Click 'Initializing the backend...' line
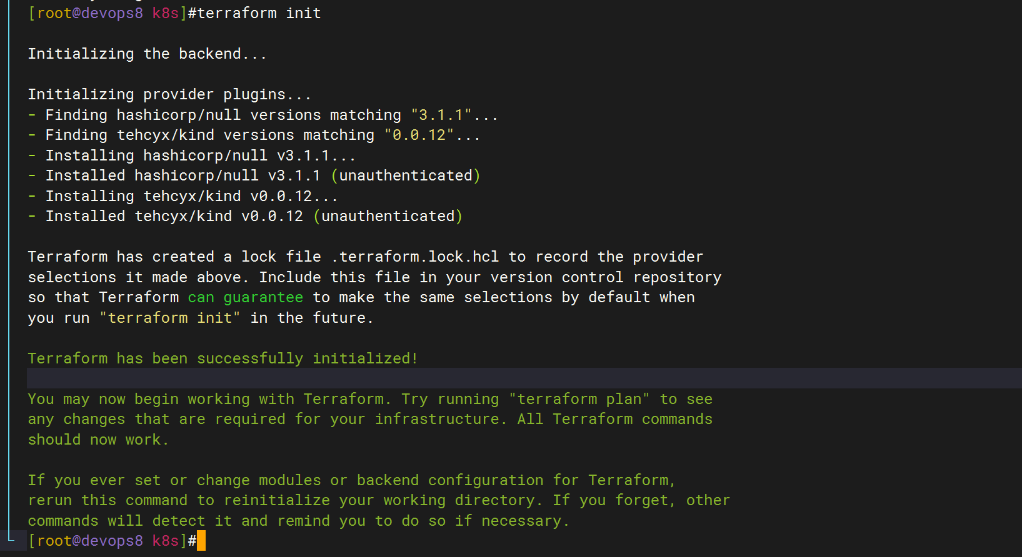This screenshot has height=557, width=1022. pyautogui.click(x=148, y=54)
